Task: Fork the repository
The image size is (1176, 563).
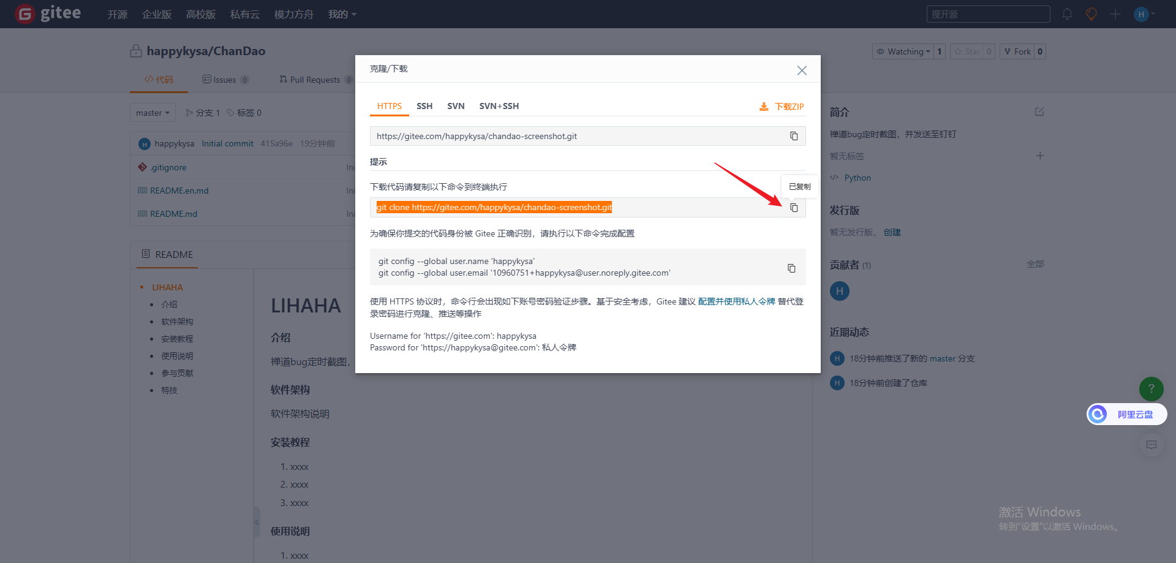Action: pos(1017,51)
